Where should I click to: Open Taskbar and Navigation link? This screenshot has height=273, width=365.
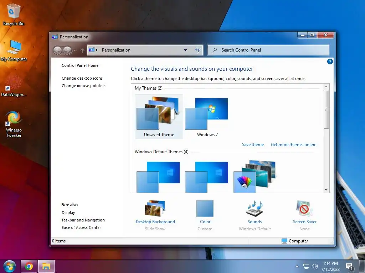[83, 220]
